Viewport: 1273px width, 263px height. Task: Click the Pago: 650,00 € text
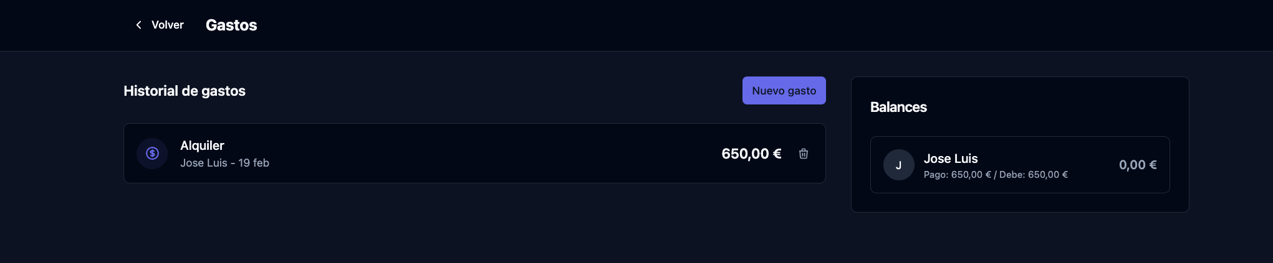click(x=957, y=175)
